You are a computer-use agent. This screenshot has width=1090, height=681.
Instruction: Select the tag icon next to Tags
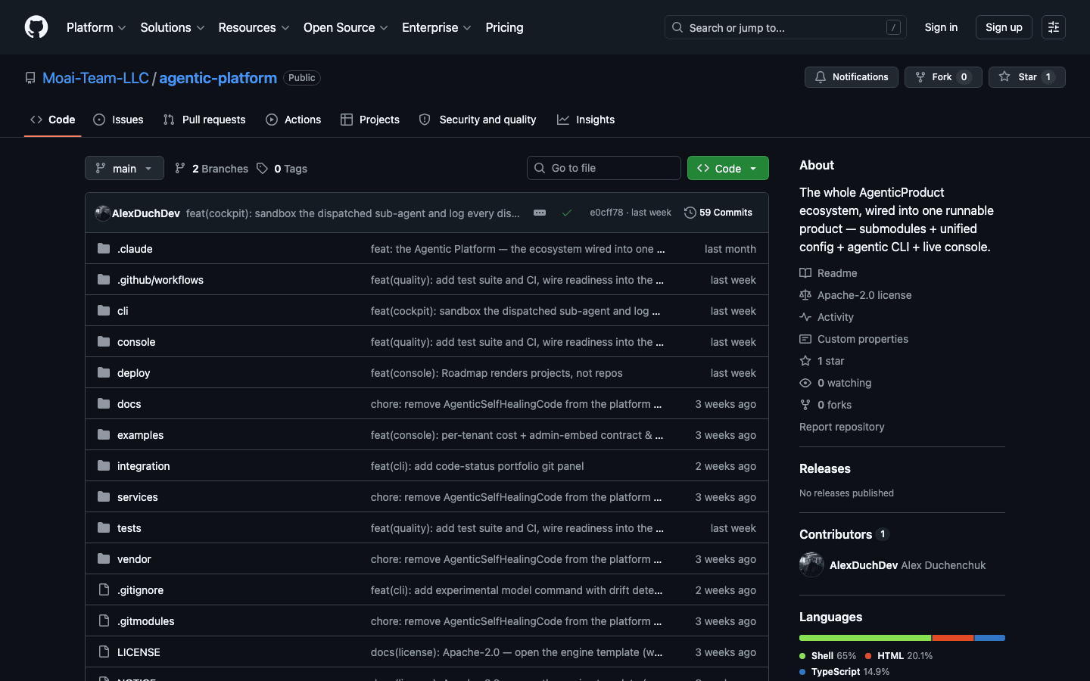(x=262, y=168)
